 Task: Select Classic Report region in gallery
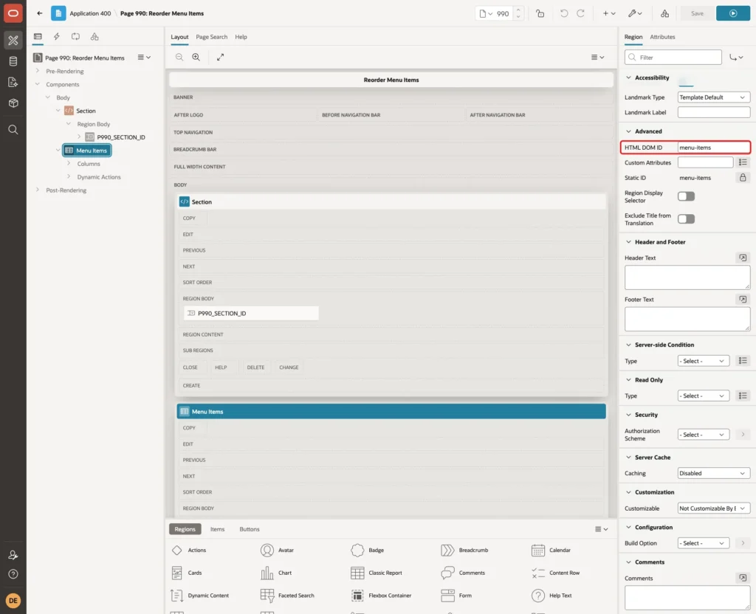pos(377,573)
